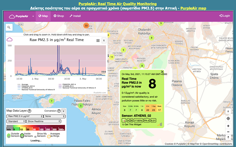Image resolution: width=236 pixels, height=147 pixels.
Task: Select the Install menu item
Action: (75, 16)
